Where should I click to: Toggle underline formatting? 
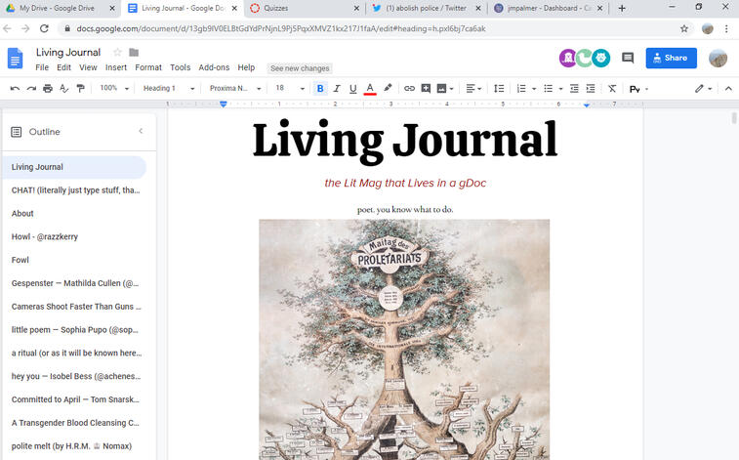[353, 88]
